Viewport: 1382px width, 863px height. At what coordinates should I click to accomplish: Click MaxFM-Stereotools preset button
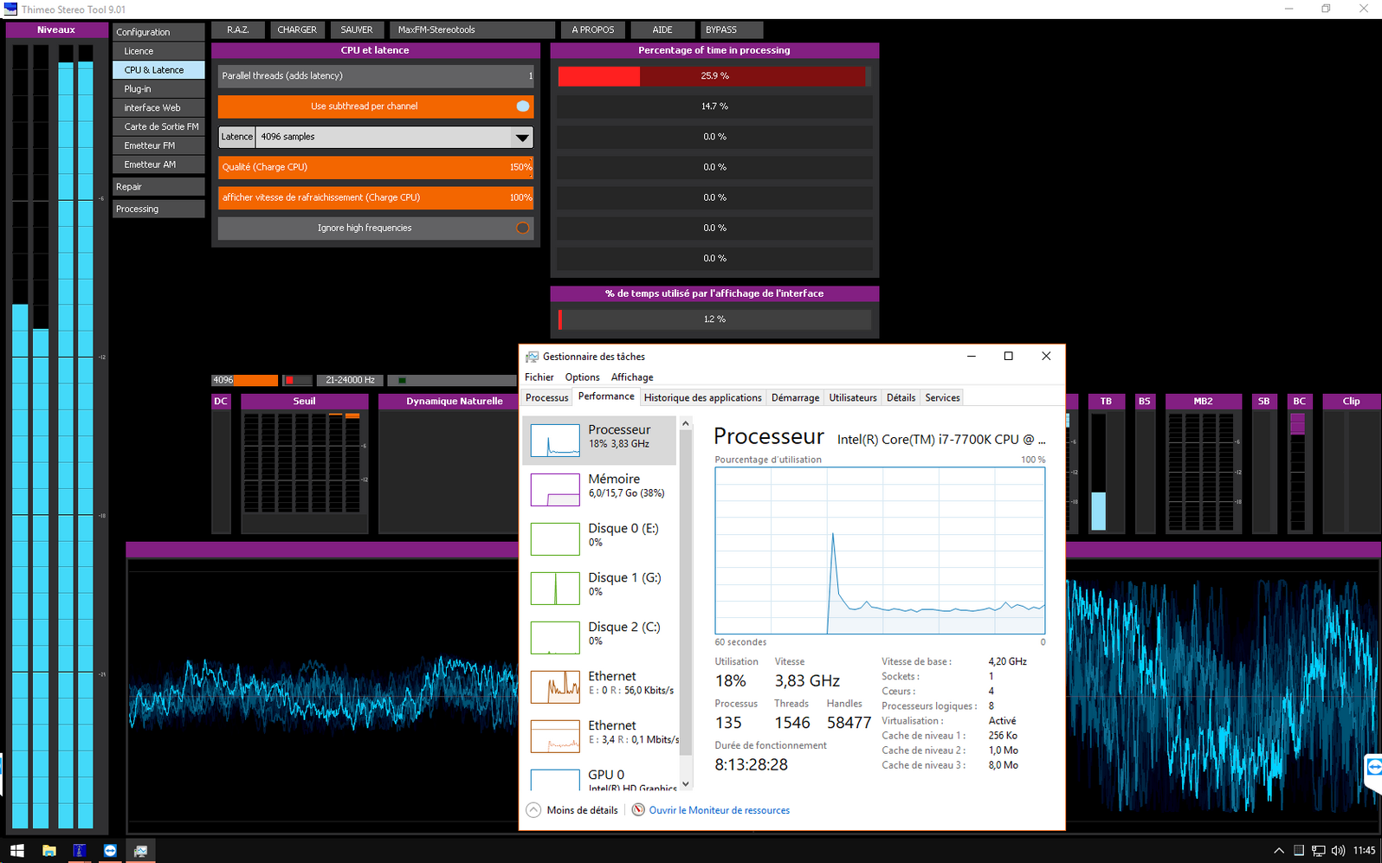[472, 29]
